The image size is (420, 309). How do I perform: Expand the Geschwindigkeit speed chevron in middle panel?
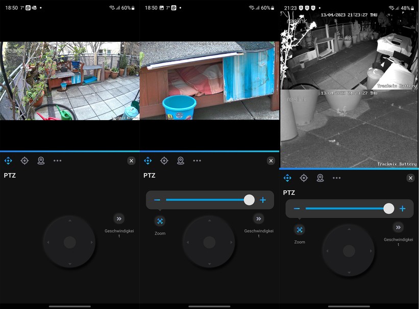pyautogui.click(x=259, y=219)
